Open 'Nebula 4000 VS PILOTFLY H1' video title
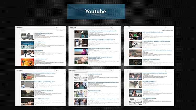Viewport: 196px width, 110px height. point(157,51)
